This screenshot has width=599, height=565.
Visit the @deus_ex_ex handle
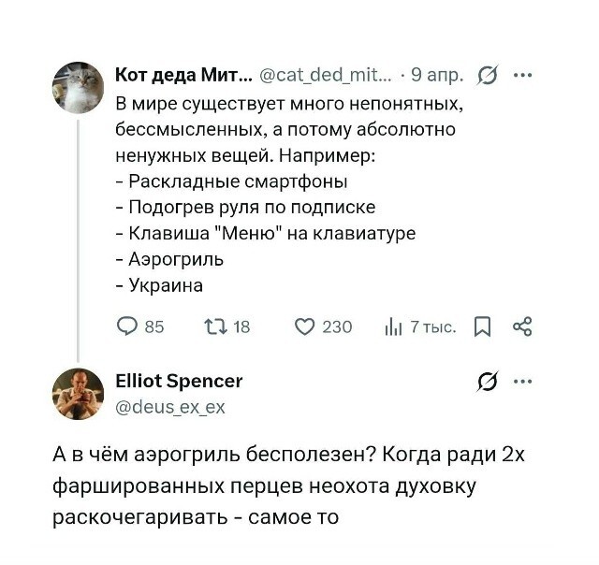pos(168,407)
